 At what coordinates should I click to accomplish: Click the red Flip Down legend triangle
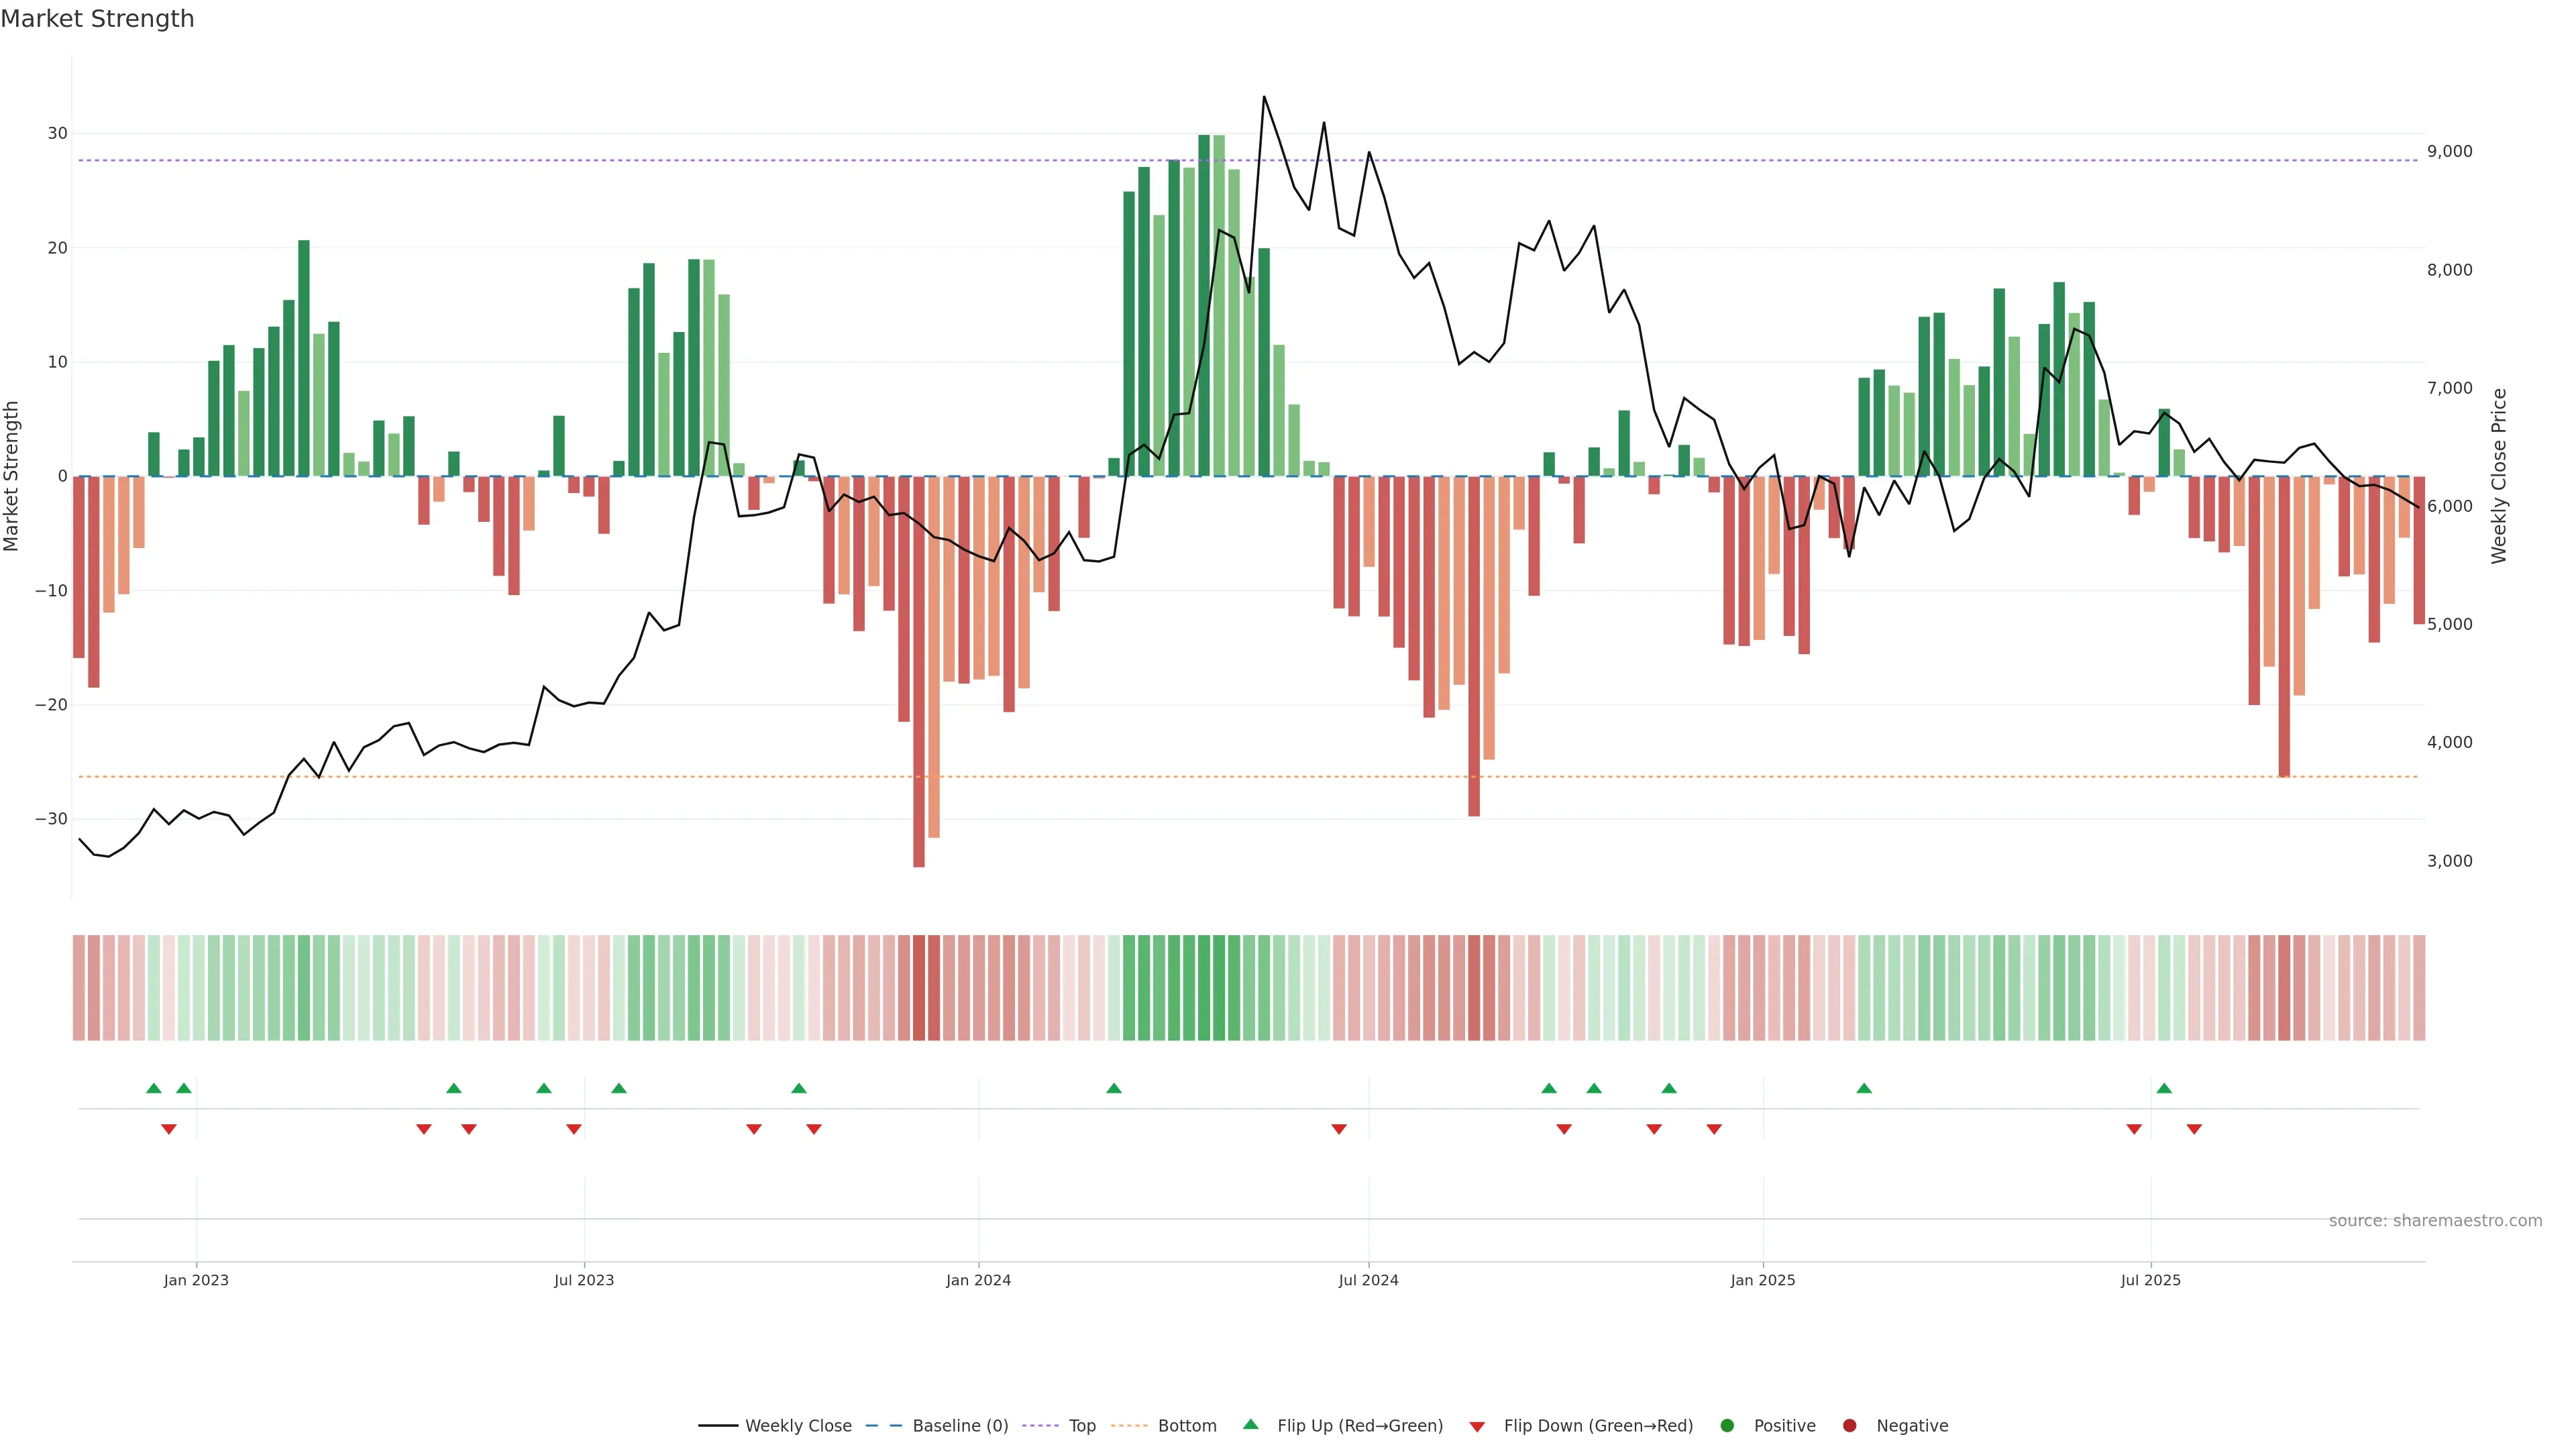click(1477, 1426)
